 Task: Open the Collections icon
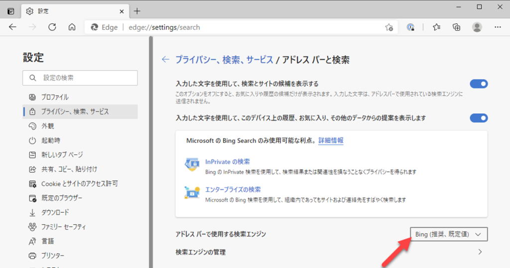pos(457,27)
